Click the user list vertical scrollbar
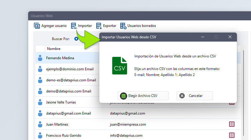 pyautogui.click(x=244, y=93)
